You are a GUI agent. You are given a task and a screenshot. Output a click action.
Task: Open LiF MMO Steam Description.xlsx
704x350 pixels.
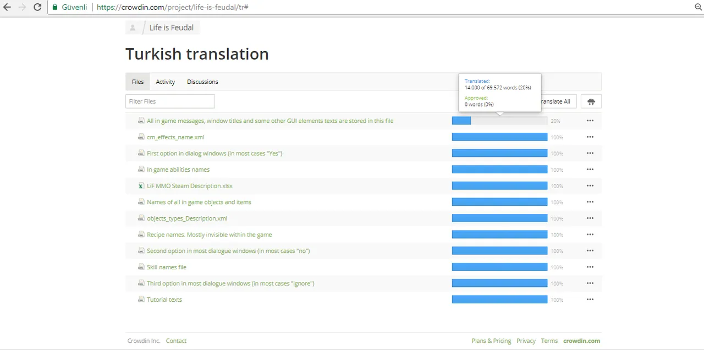(190, 186)
